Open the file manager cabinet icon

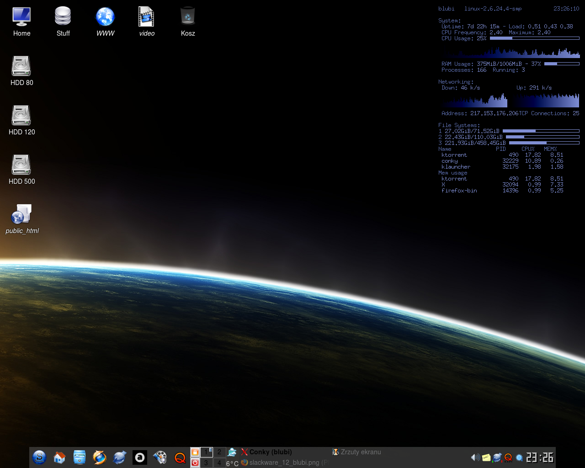coord(80,457)
